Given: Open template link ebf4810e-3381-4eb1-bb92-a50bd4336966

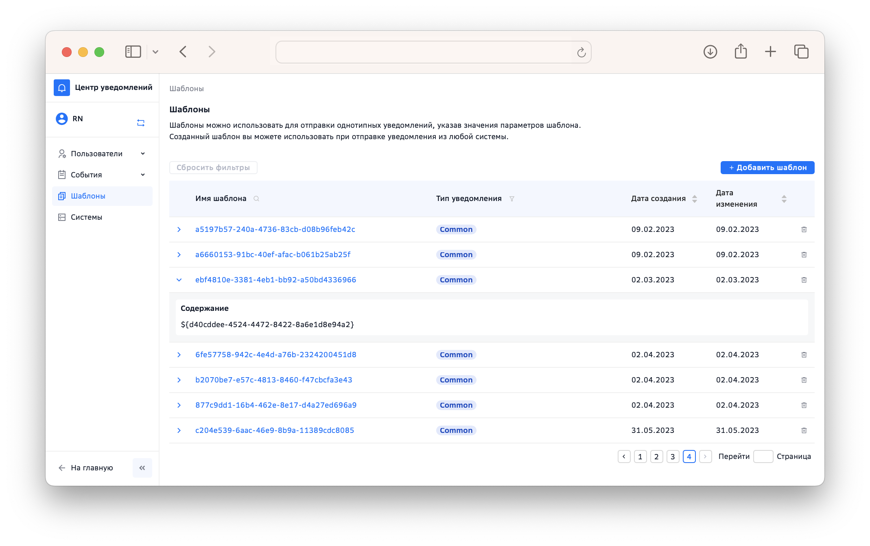Looking at the screenshot, I should click(275, 280).
